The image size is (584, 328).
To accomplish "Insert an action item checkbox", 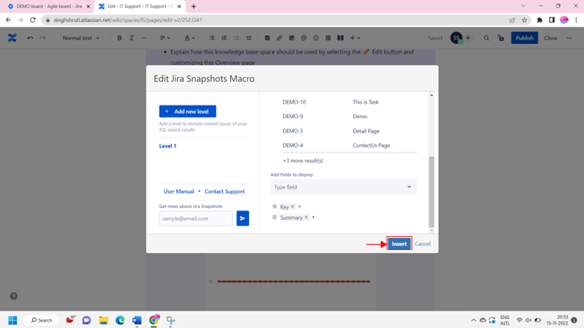I will pyautogui.click(x=267, y=38).
